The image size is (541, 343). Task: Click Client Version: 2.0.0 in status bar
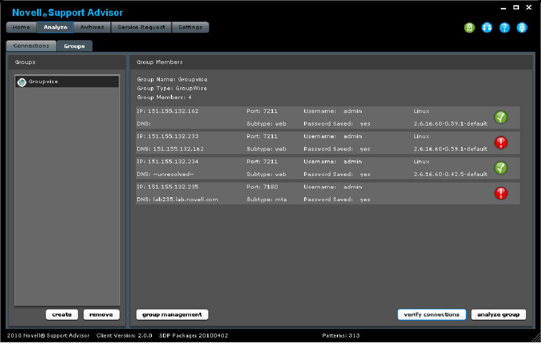click(x=124, y=336)
